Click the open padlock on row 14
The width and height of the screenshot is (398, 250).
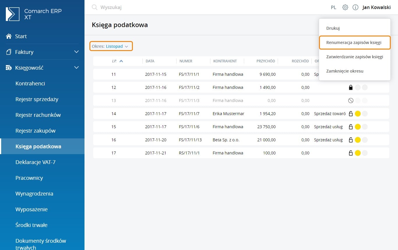click(x=351, y=114)
